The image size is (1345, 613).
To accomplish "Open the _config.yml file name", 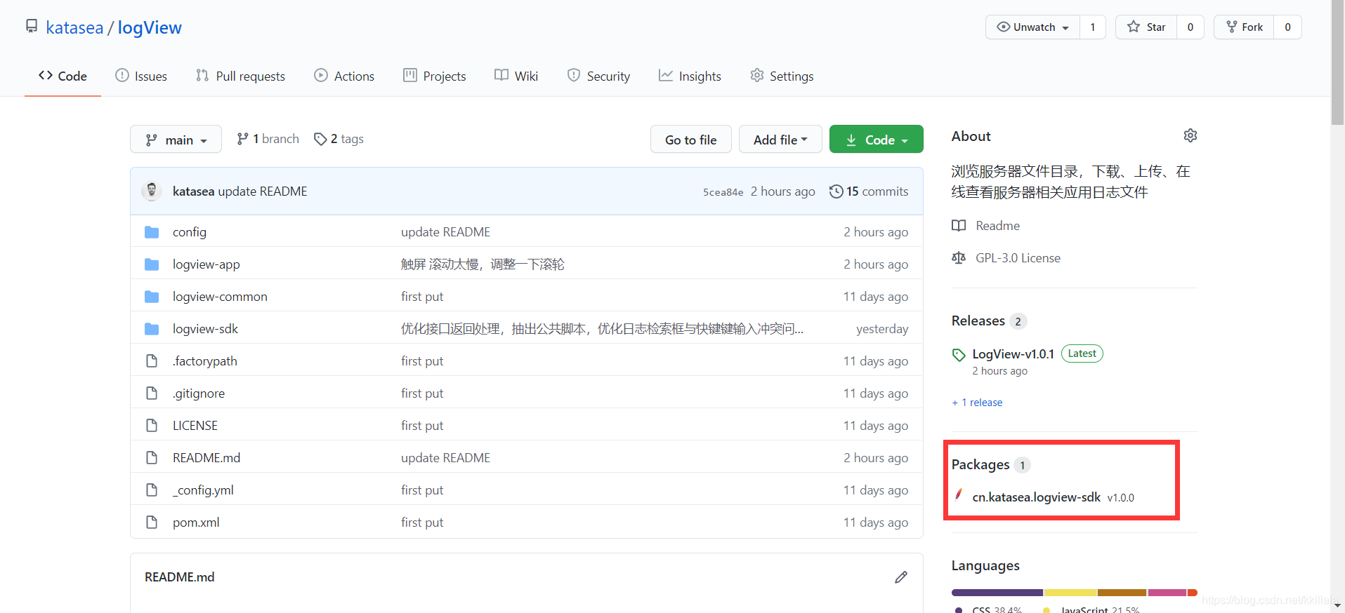I will pos(203,490).
